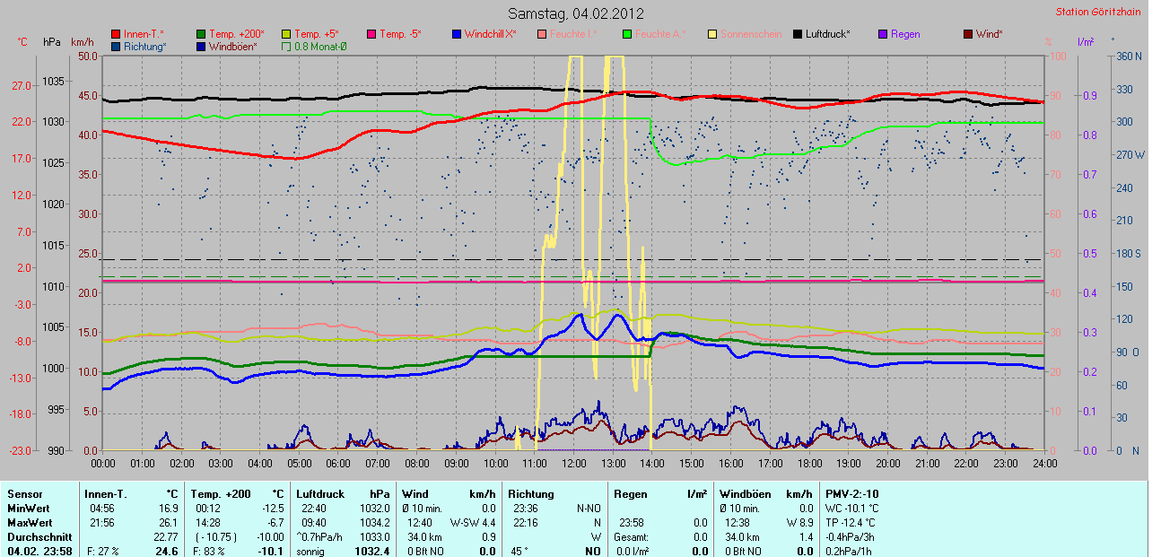Toggle the Feuchte I. series legend box
Image resolution: width=1152 pixels, height=557 pixels.
coord(542,34)
